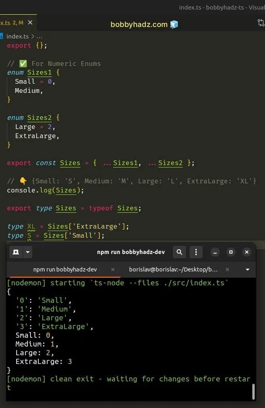The width and height of the screenshot is (265, 408).
Task: Close the npm run bobbyhadz-dev tab
Action: [113, 269]
